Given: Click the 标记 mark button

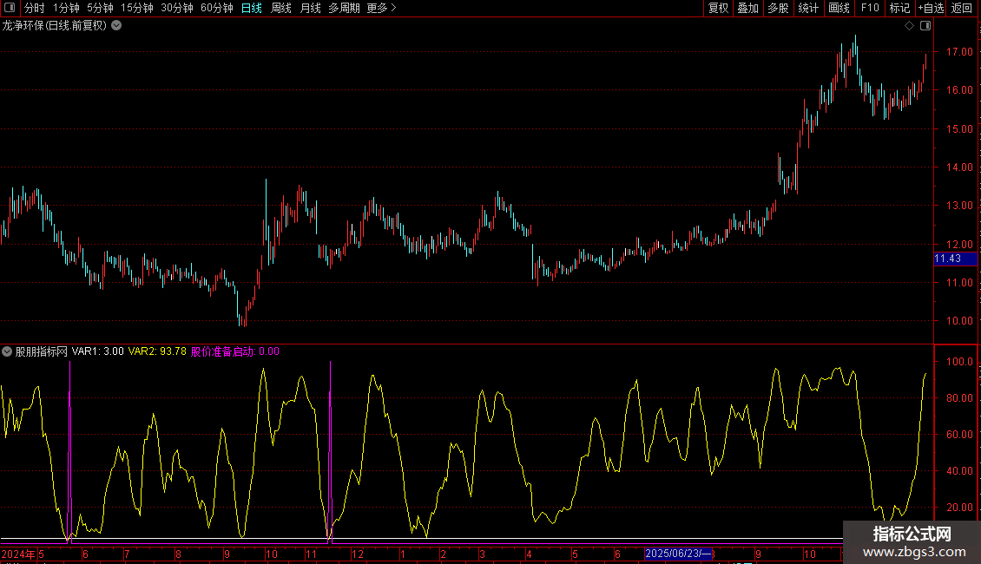Looking at the screenshot, I should (x=899, y=8).
